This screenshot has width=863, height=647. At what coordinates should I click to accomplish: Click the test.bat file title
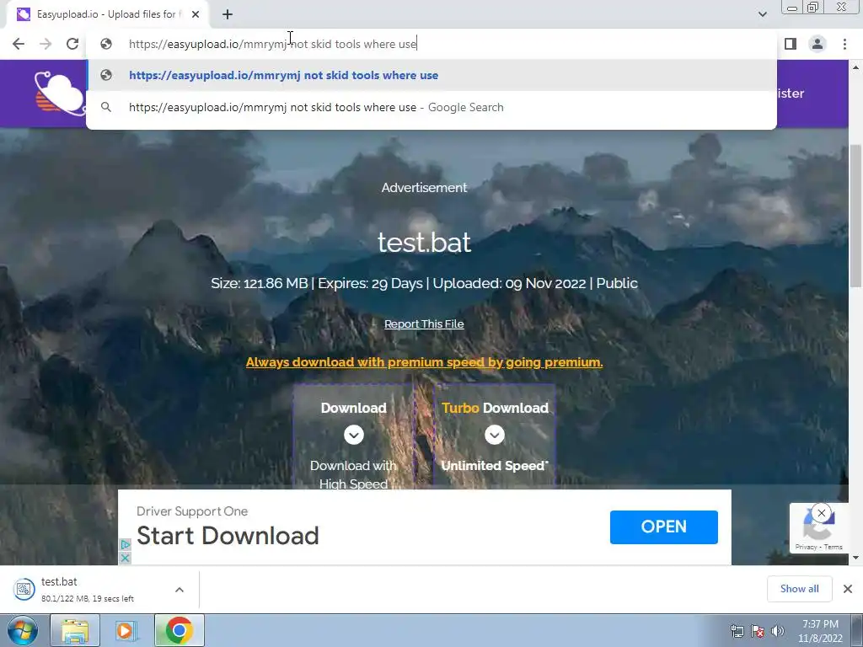(424, 242)
